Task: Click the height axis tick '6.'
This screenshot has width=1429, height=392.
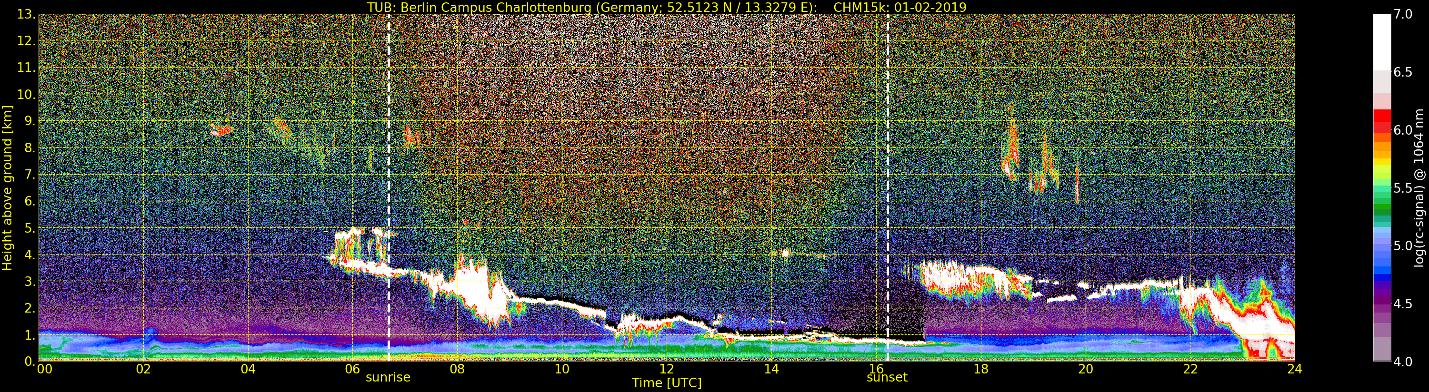Action: (x=30, y=201)
